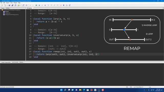
Task: Click the Step Out toolbar icon
Action: pos(54,5)
